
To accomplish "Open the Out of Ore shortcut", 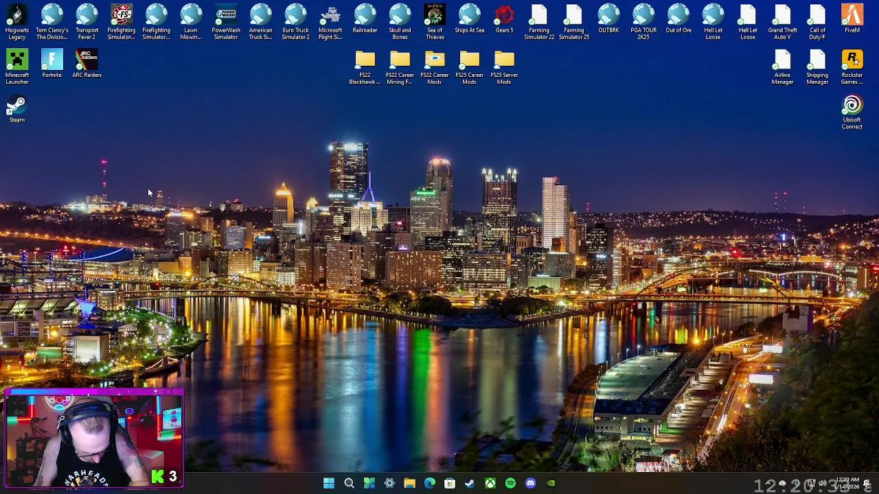I will pyautogui.click(x=678, y=19).
